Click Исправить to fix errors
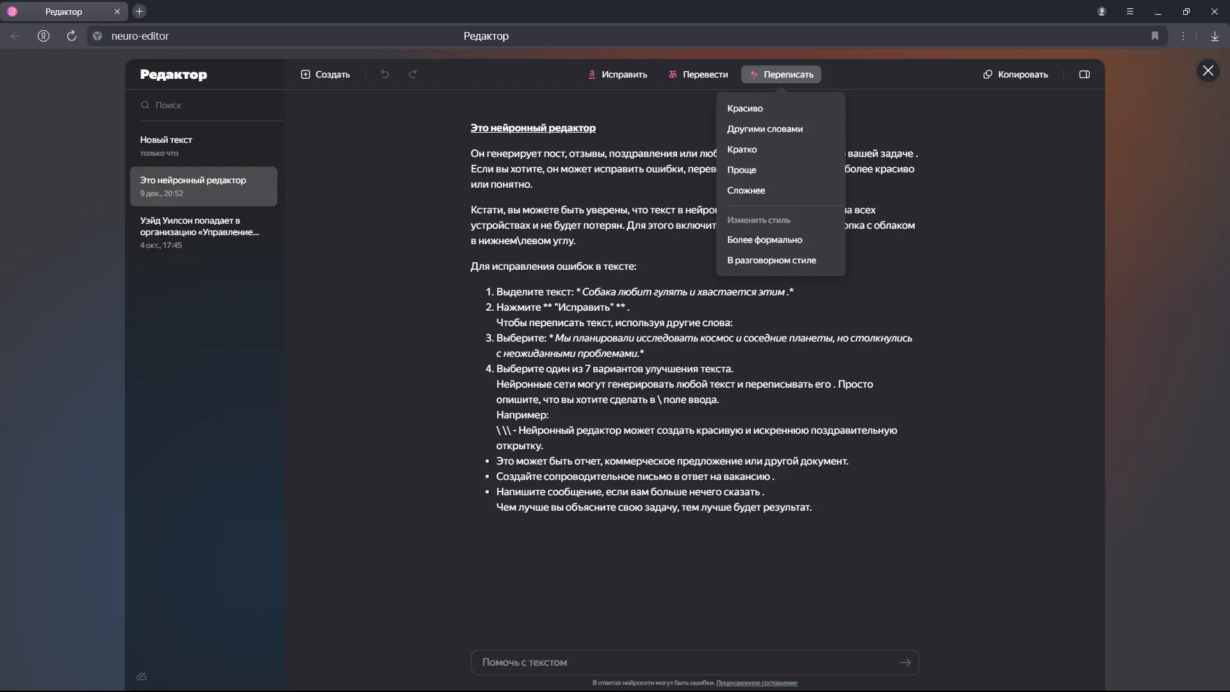1230x692 pixels. point(618,74)
